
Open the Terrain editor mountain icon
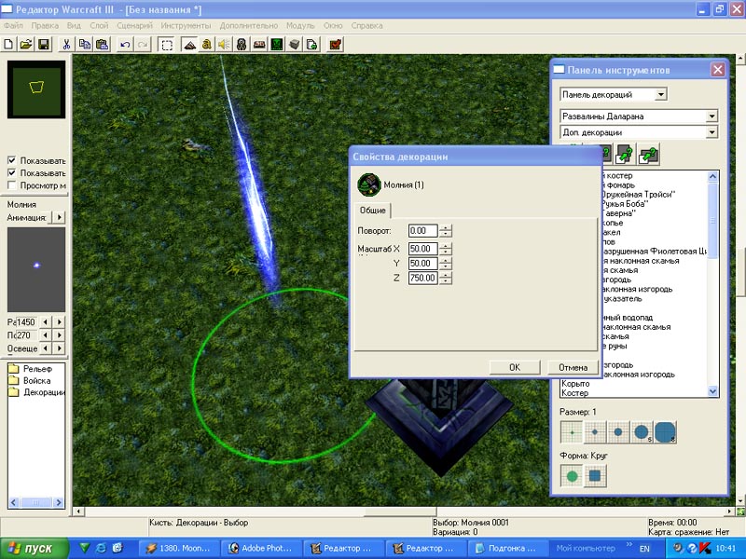pos(189,45)
